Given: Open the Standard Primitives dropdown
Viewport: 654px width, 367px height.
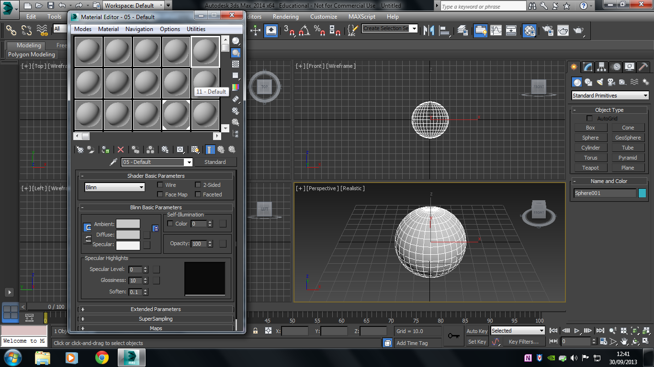Looking at the screenshot, I should pos(609,96).
